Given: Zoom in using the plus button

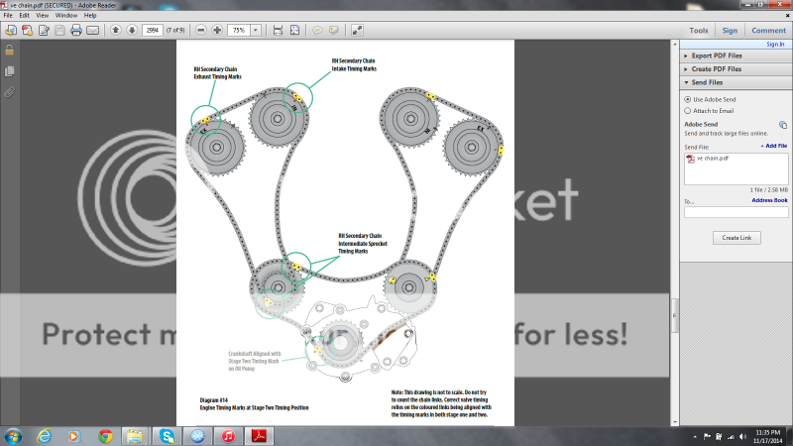Looking at the screenshot, I should [x=217, y=31].
